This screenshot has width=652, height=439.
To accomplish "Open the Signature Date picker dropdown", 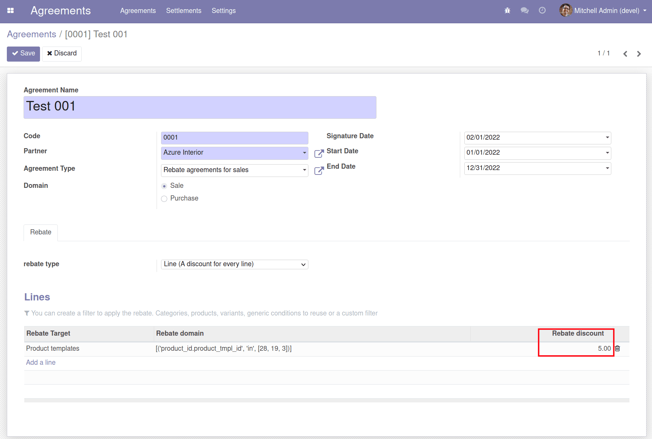I will point(607,138).
